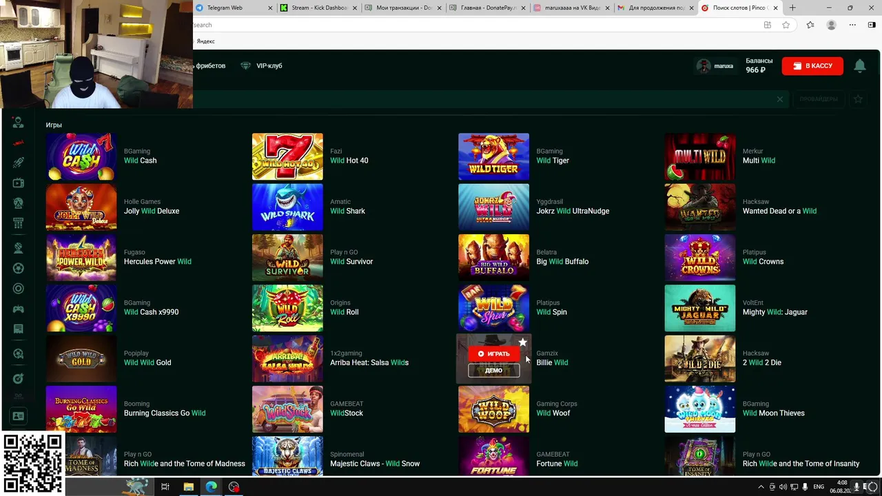This screenshot has height=496, width=882.
Task: Click the bet slip receipt sidebar icon
Action: pos(19,329)
